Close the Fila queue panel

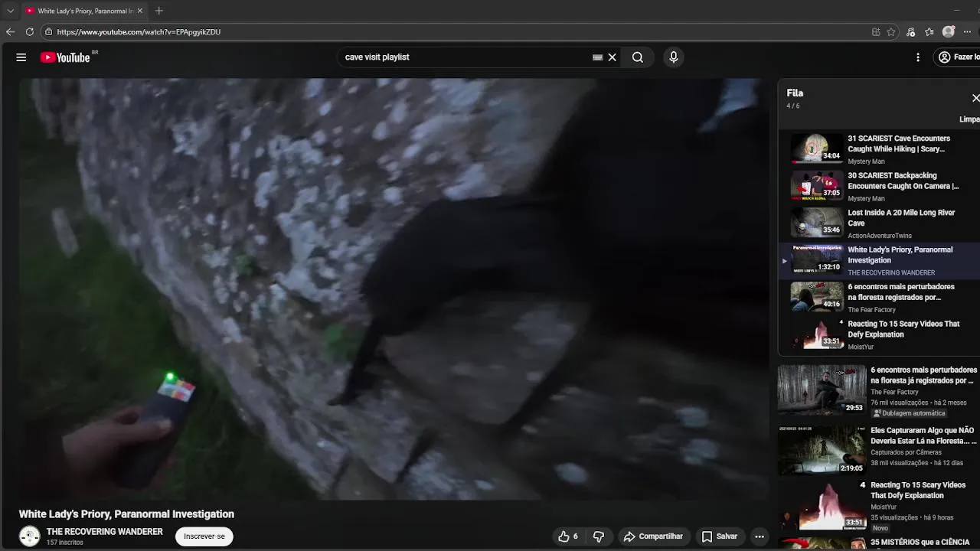975,98
